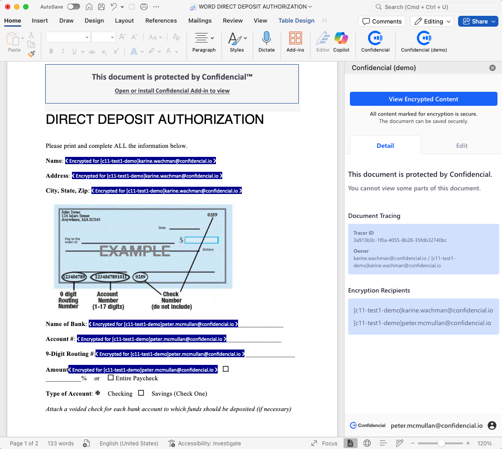Switch to the Layout tab

(x=124, y=20)
